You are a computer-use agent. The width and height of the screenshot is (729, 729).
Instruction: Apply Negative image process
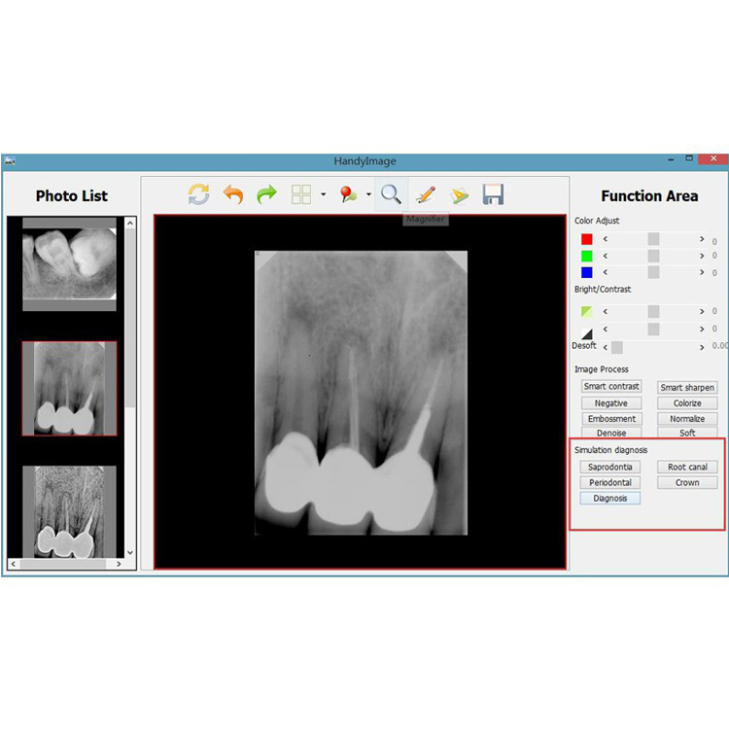[611, 403]
